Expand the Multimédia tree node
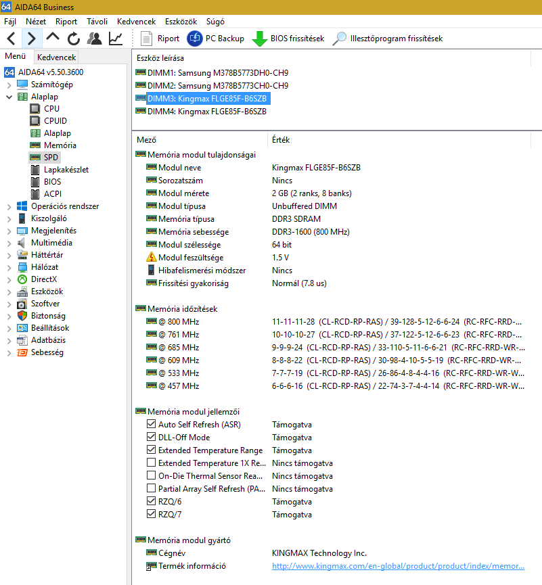The image size is (542, 585). pyautogui.click(x=9, y=243)
